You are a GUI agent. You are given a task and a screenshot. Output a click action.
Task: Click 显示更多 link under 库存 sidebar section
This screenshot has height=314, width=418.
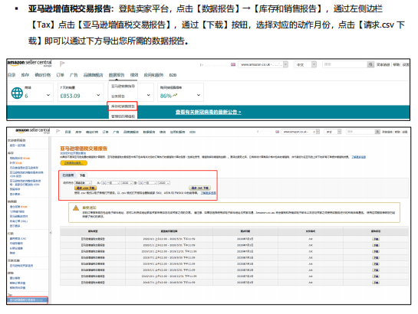pos(16,194)
